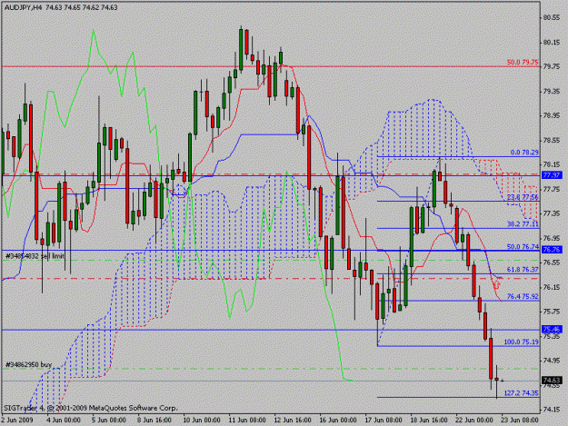Click 78.15 on the price axis
568x426 pixels.
pos(552,164)
